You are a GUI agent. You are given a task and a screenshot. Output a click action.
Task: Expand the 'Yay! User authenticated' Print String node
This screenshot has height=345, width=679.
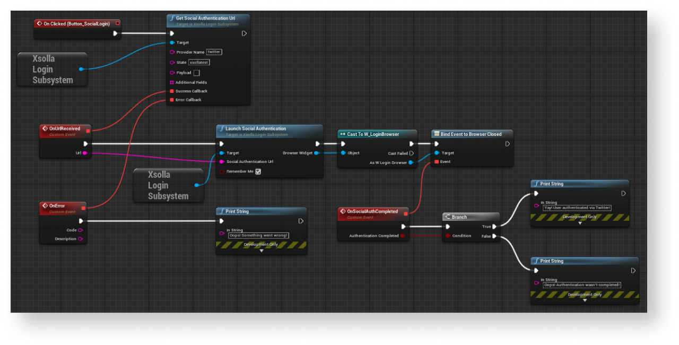[579, 223]
